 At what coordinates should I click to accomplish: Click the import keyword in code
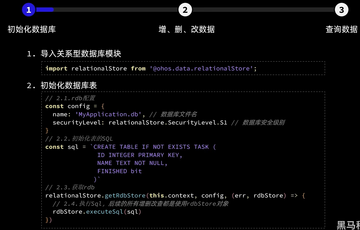[56, 68]
